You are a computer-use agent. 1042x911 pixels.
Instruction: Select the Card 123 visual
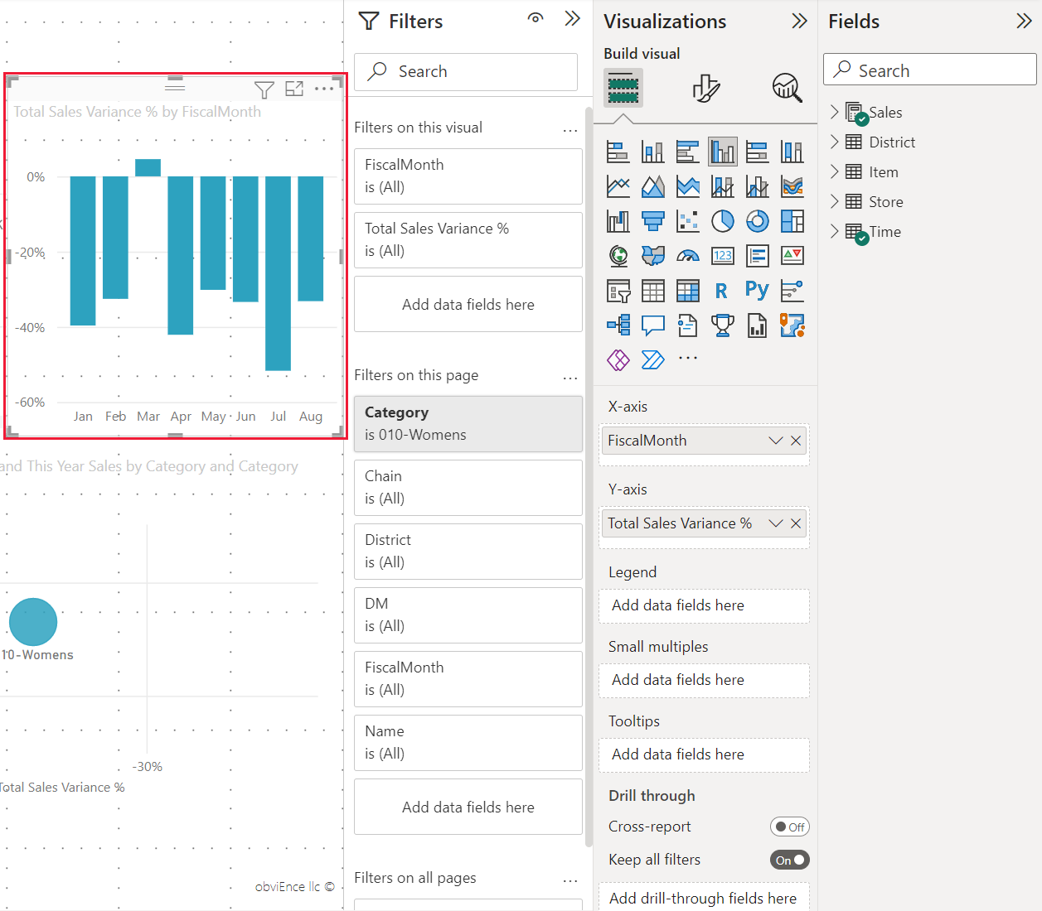pos(723,256)
